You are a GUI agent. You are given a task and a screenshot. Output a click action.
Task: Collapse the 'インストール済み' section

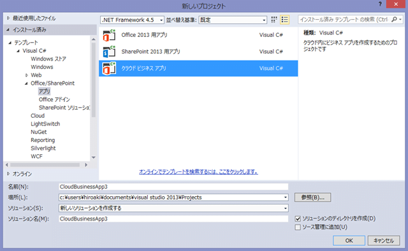8,30
